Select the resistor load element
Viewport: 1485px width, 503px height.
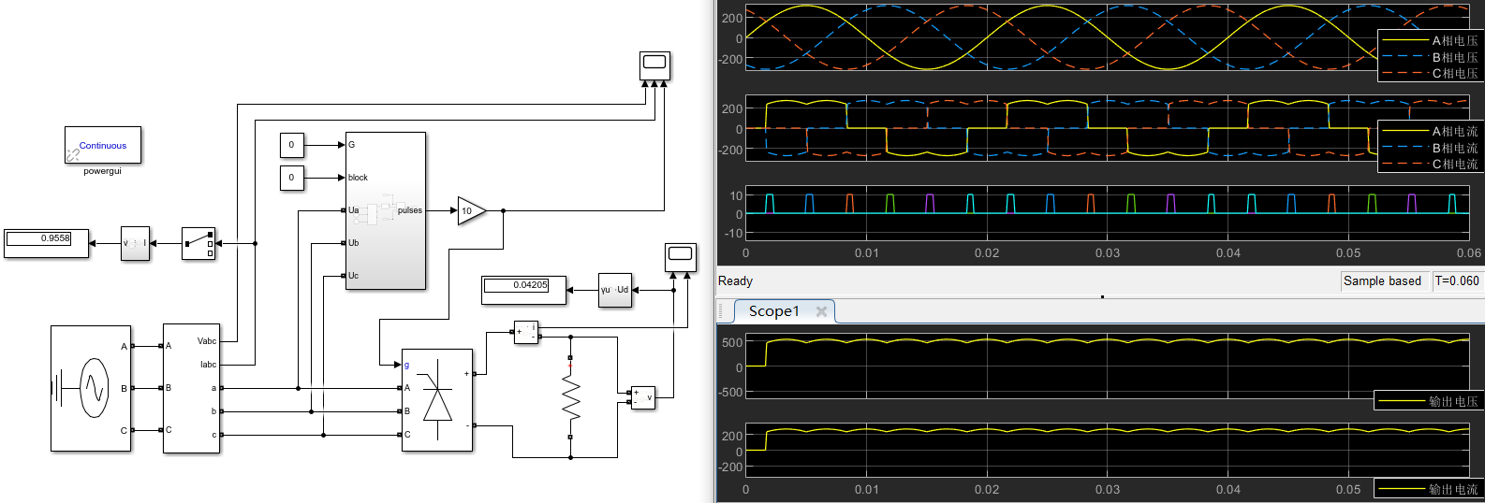pyautogui.click(x=570, y=397)
